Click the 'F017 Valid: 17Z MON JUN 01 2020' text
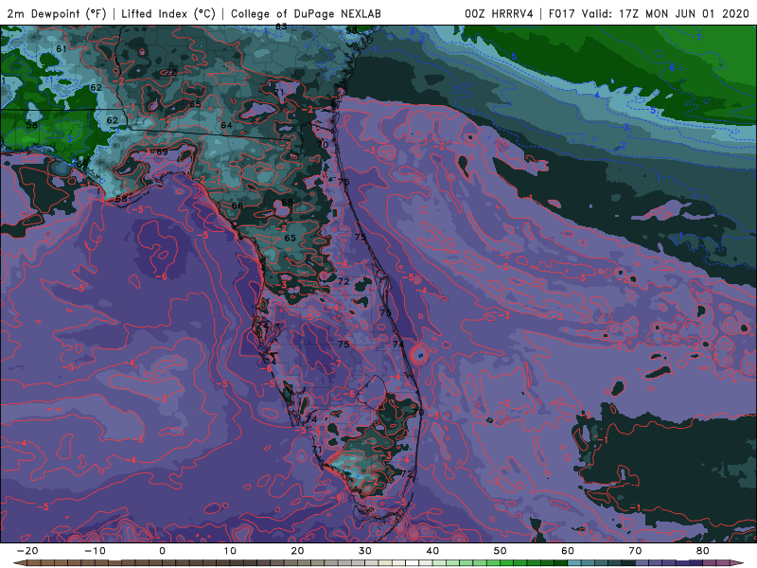The image size is (757, 568). point(649,13)
